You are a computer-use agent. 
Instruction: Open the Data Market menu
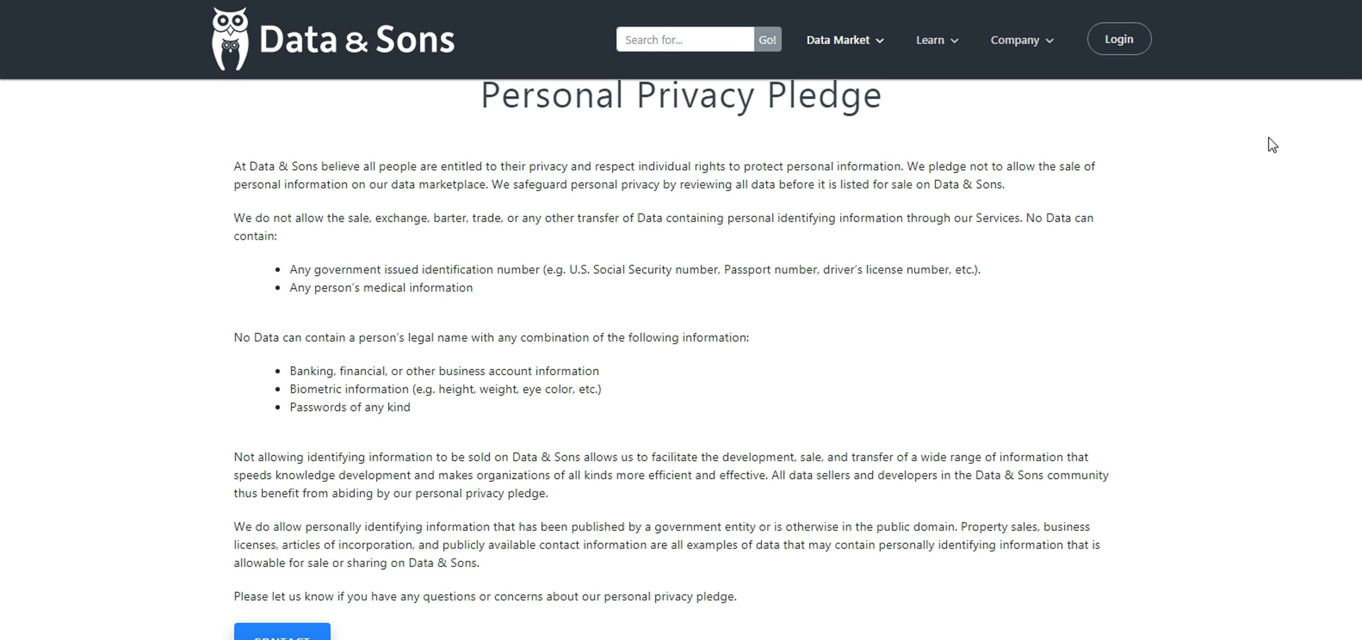pos(838,40)
